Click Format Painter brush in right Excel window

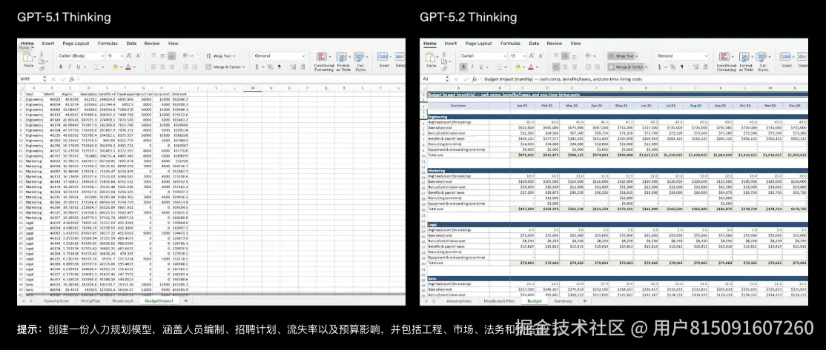444,68
